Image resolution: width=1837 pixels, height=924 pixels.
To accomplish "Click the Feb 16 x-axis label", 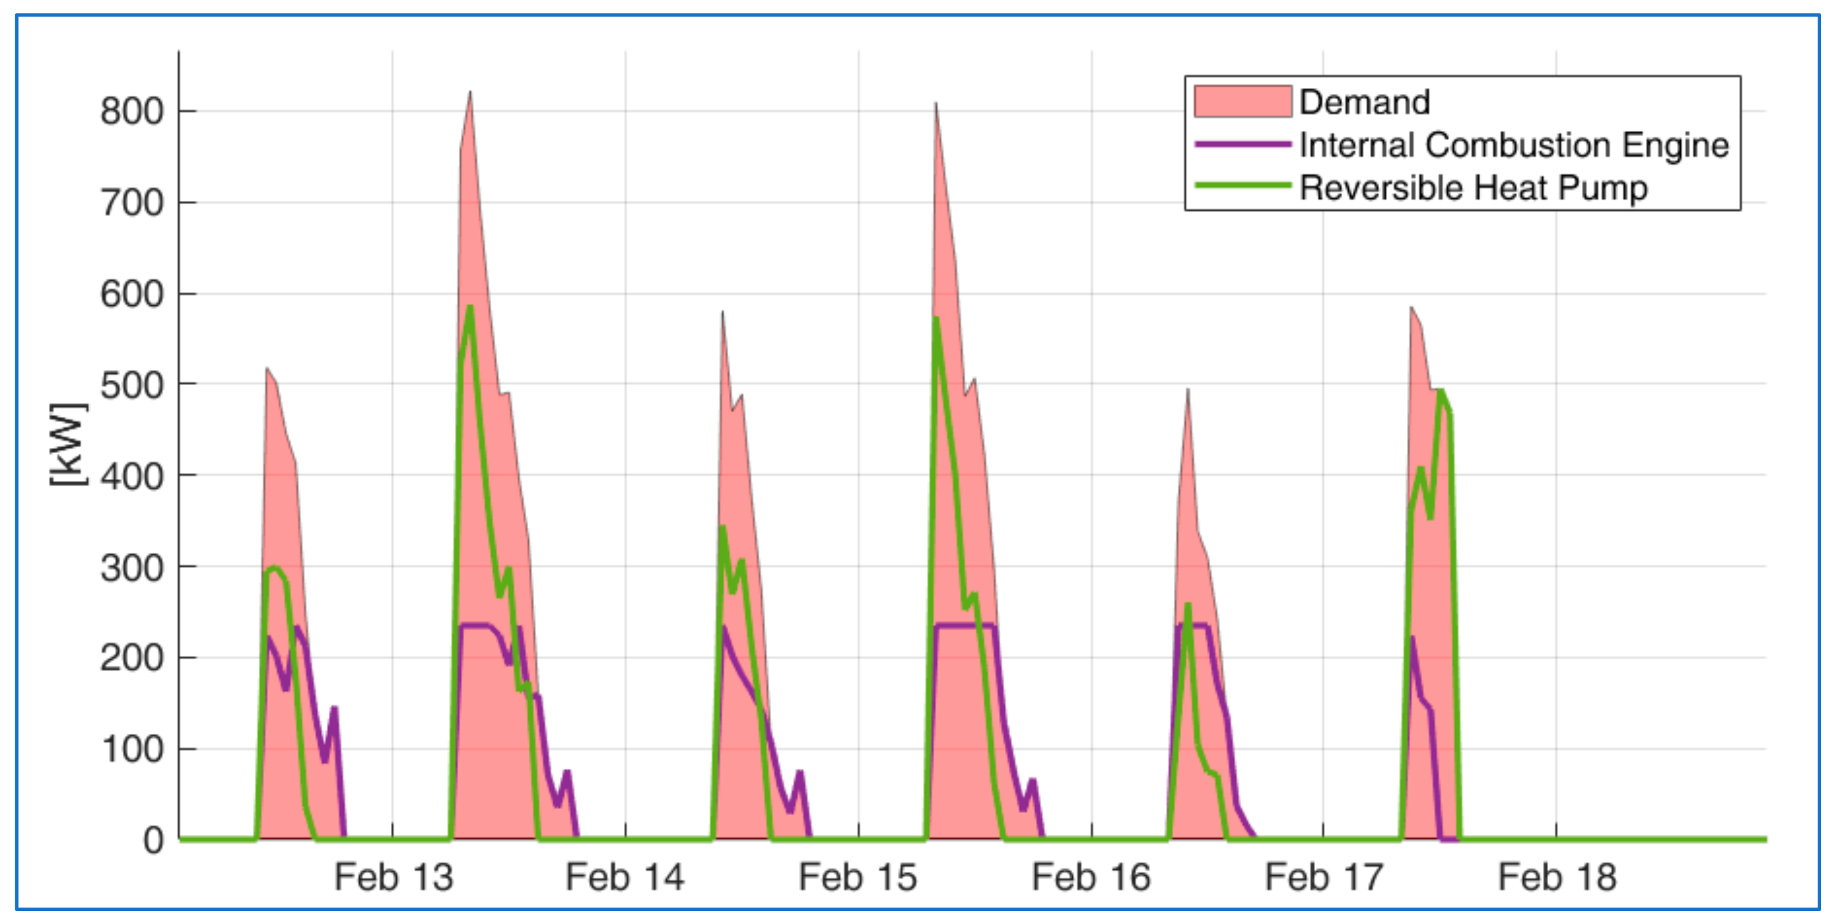I will (x=1090, y=876).
